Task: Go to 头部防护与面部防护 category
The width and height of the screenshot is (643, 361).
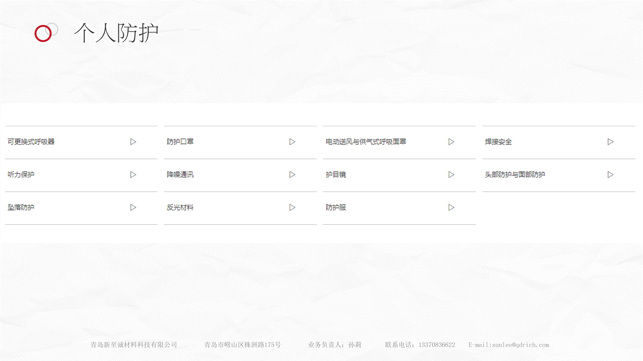Action: (x=515, y=174)
